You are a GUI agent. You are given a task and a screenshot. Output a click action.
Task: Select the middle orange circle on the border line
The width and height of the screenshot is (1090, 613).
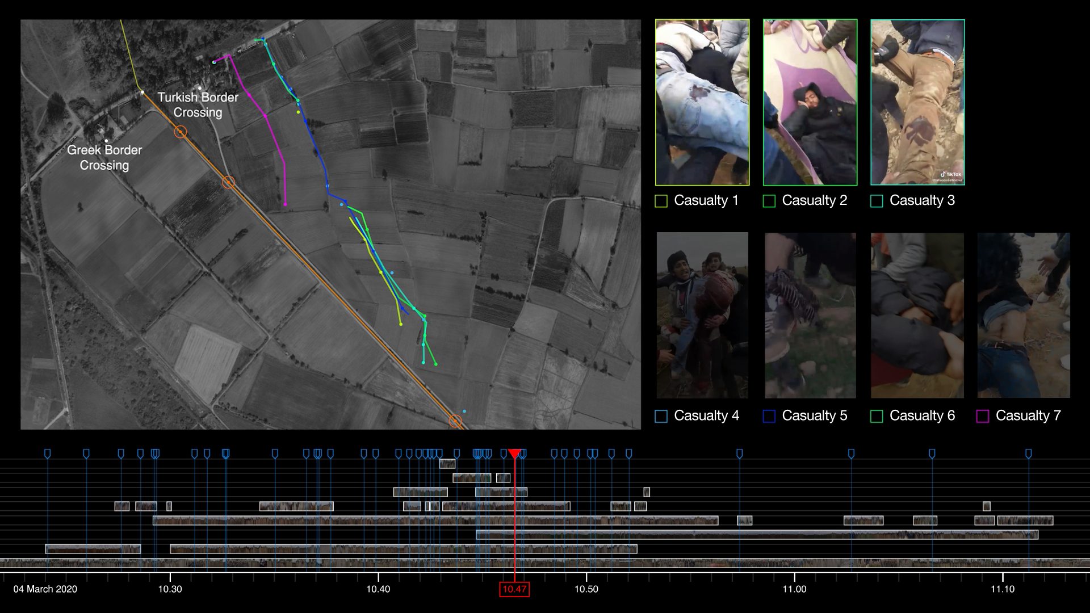[x=228, y=182]
